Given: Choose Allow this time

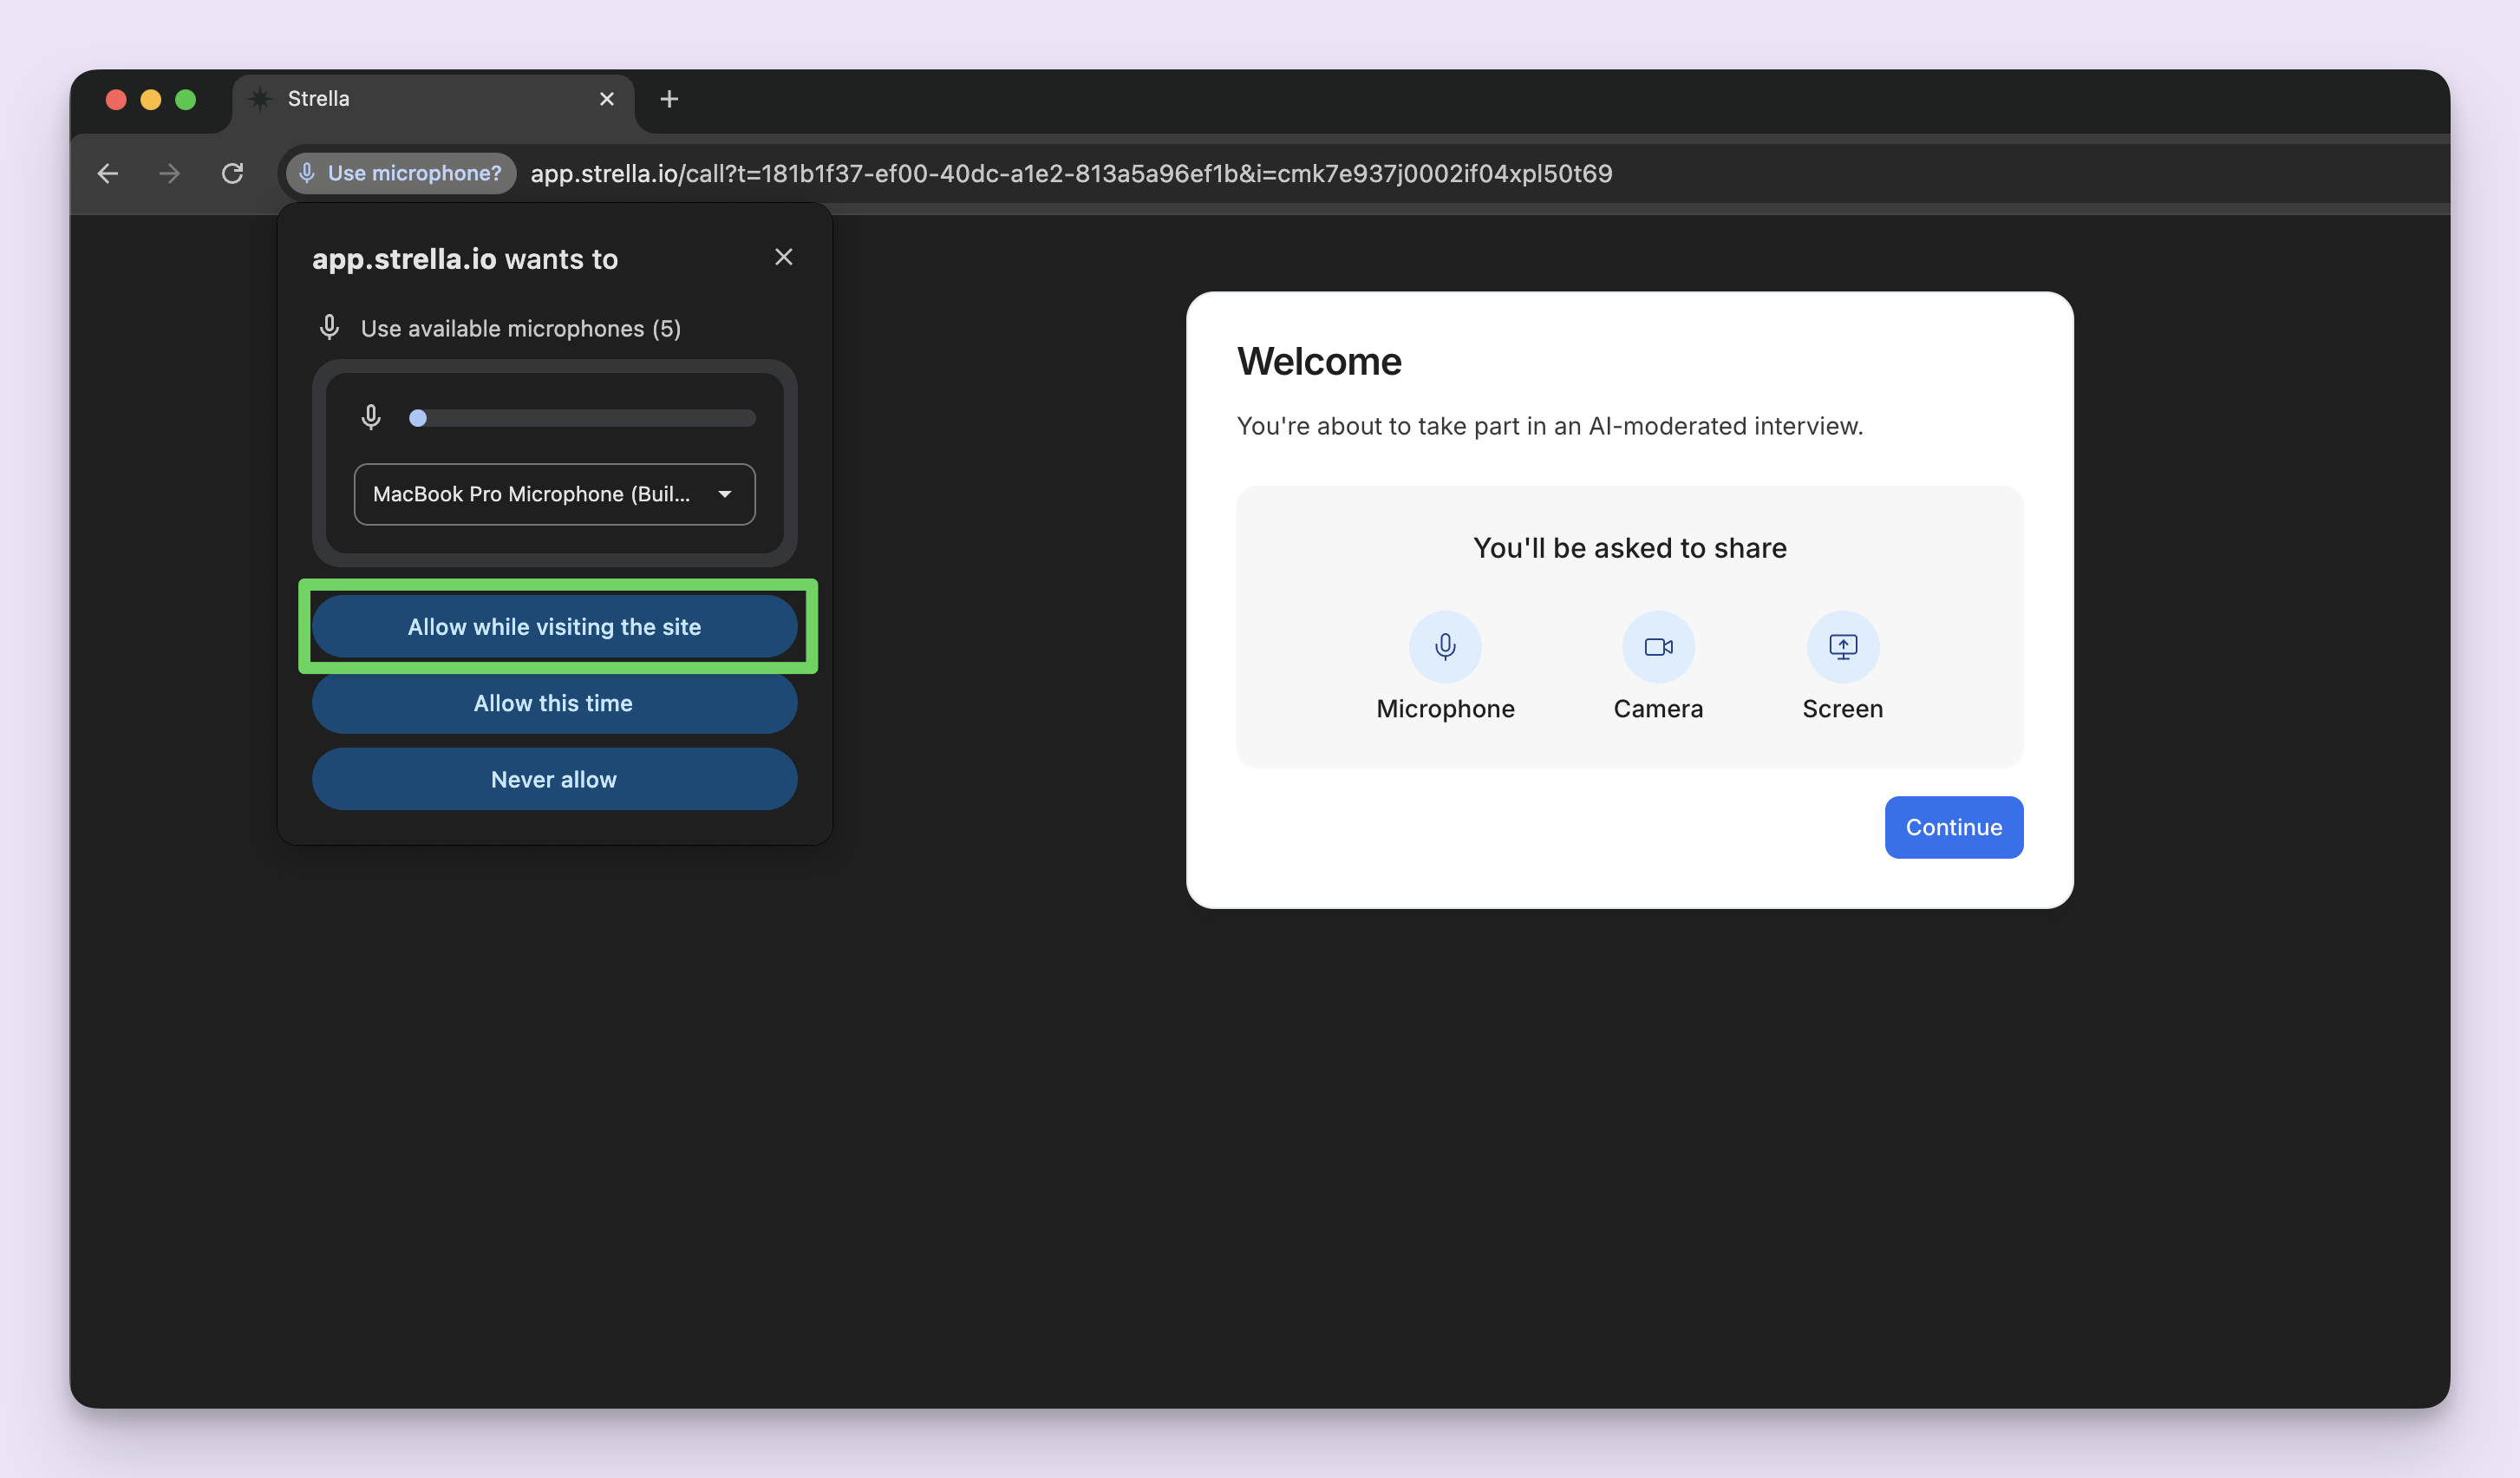Looking at the screenshot, I should [554, 703].
